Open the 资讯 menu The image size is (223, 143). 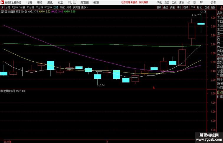coord(50,2)
